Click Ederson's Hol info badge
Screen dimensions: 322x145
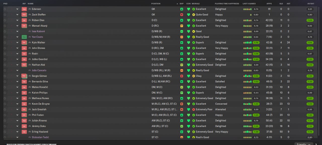[24, 9]
